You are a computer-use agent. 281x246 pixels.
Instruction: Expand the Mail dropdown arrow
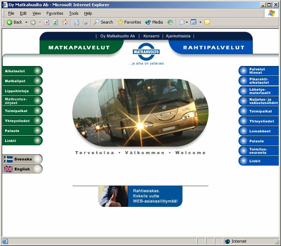[187, 22]
